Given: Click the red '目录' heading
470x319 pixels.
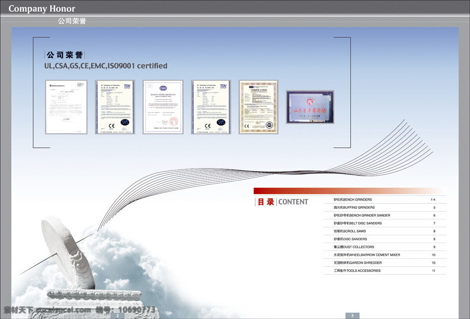Looking at the screenshot, I should pos(266,202).
